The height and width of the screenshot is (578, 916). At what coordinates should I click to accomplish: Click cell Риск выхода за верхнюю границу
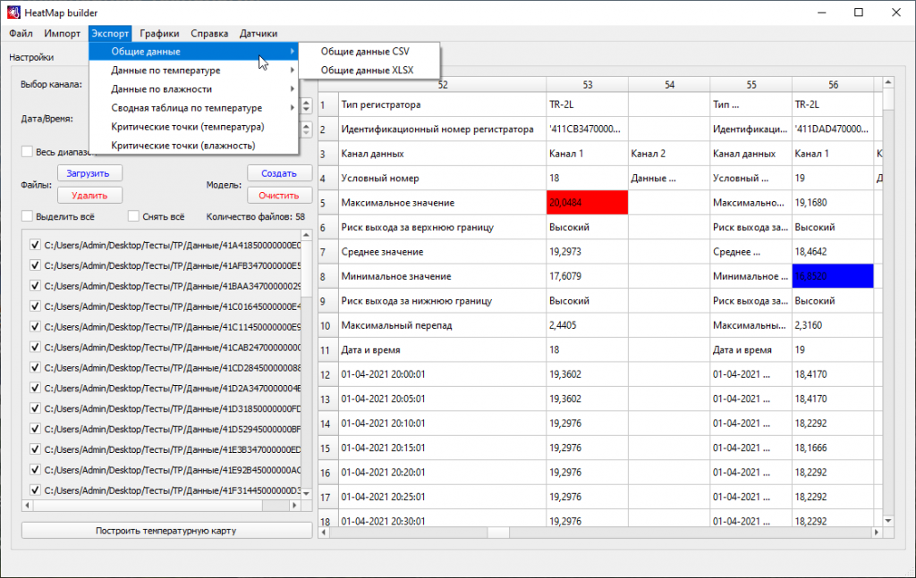pyautogui.click(x=442, y=228)
